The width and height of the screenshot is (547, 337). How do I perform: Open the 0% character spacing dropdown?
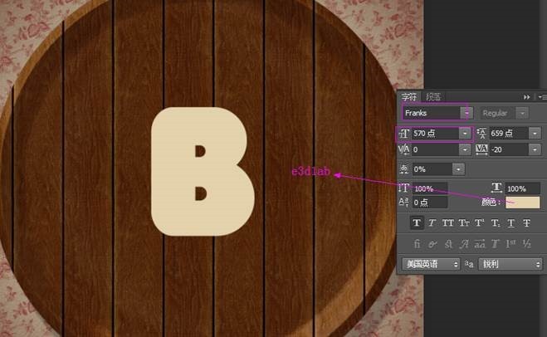coord(458,169)
